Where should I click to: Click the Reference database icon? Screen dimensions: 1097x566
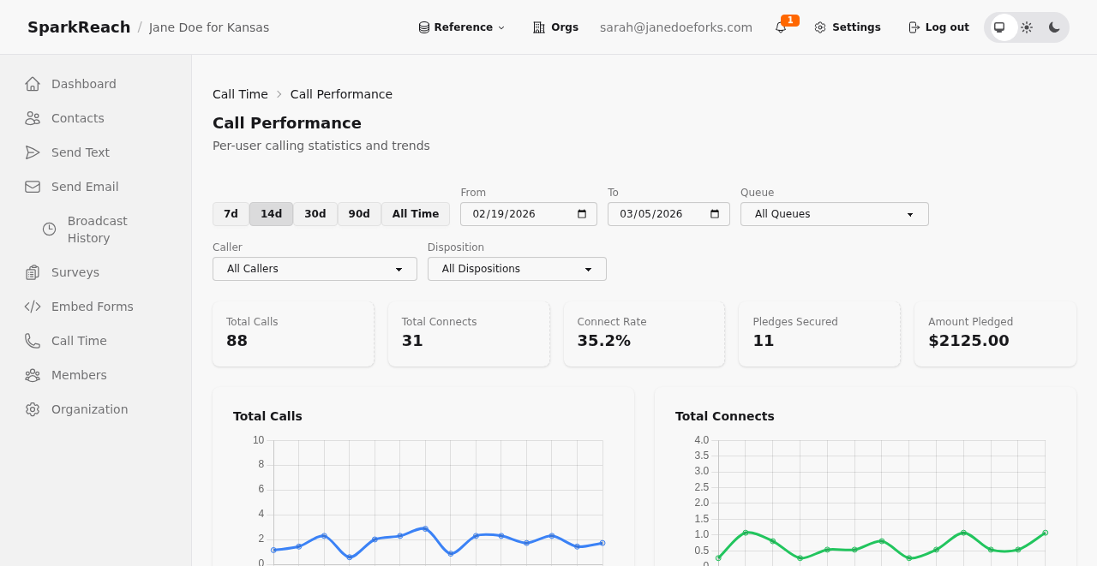click(424, 27)
